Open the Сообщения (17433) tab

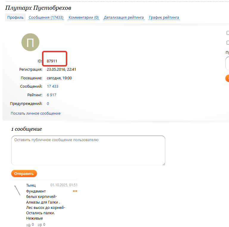coord(46,18)
